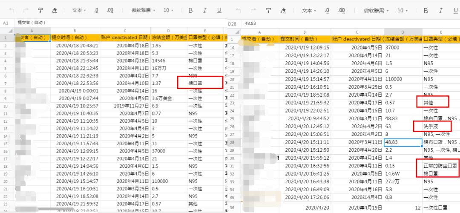This screenshot has height=213, width=460.
Task: Click 棉口罩 cell in row 7 of left spreadsheet
Action: (205, 83)
